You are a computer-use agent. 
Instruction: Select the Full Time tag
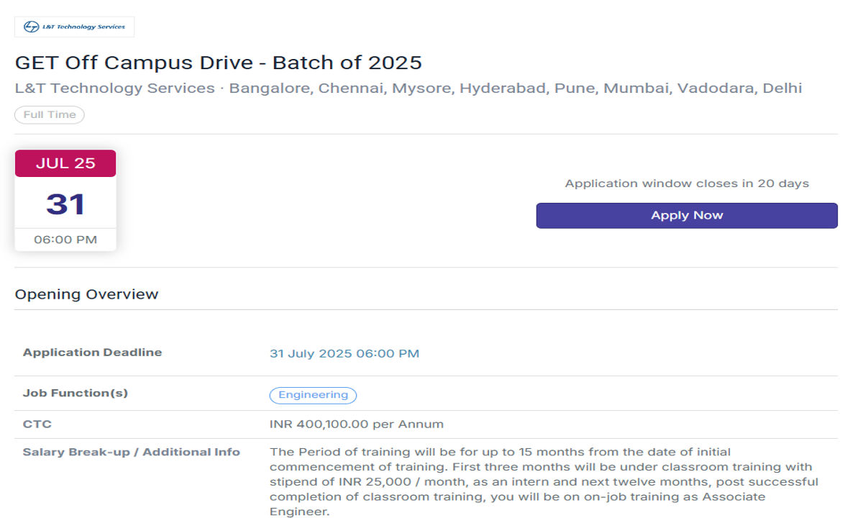(x=50, y=115)
